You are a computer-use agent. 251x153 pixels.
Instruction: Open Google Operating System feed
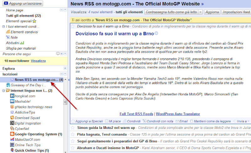tap(36, 134)
